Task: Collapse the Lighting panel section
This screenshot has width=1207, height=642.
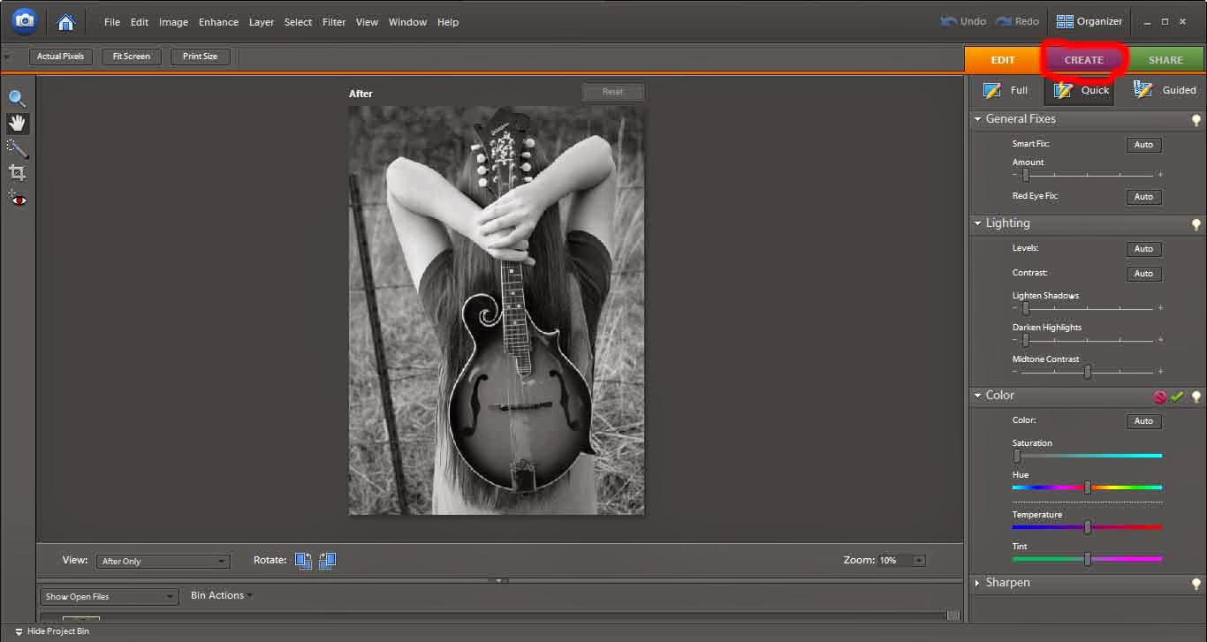Action: pos(978,223)
